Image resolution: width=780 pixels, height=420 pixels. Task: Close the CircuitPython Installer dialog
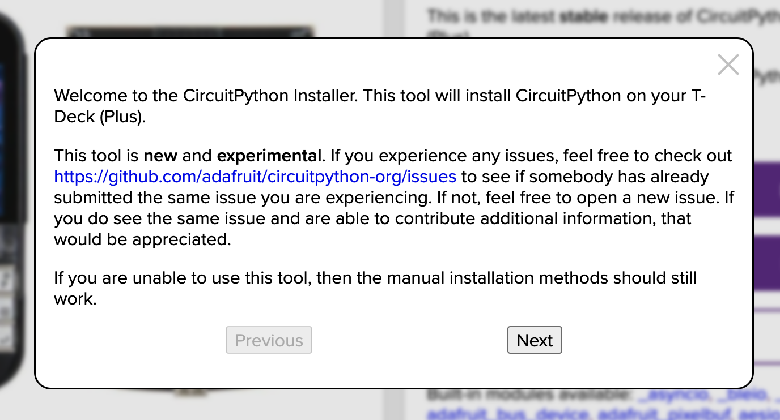728,65
